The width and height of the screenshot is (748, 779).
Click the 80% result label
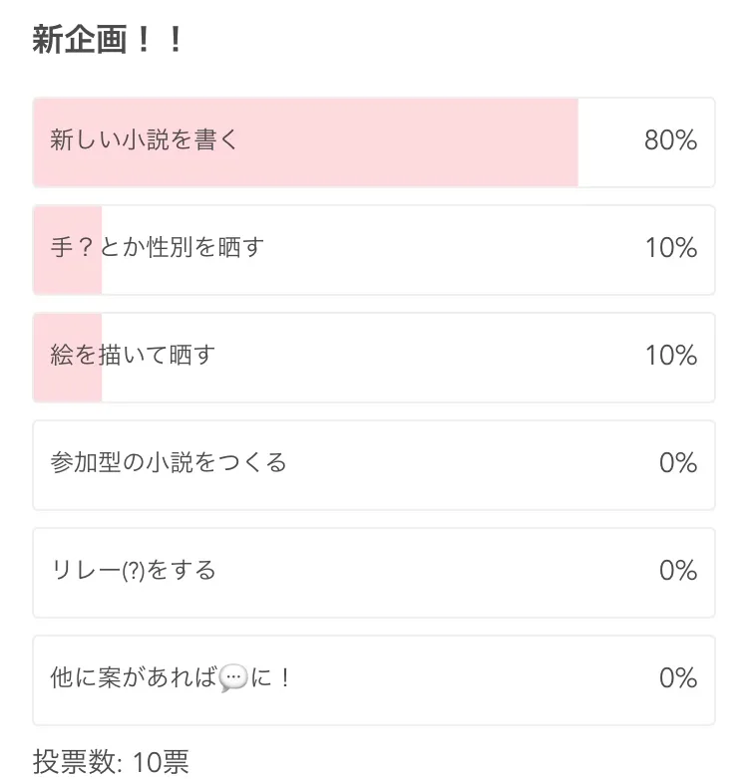[670, 140]
